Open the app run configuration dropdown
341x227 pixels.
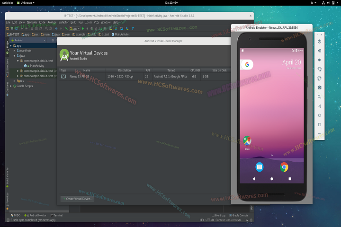click(75, 28)
